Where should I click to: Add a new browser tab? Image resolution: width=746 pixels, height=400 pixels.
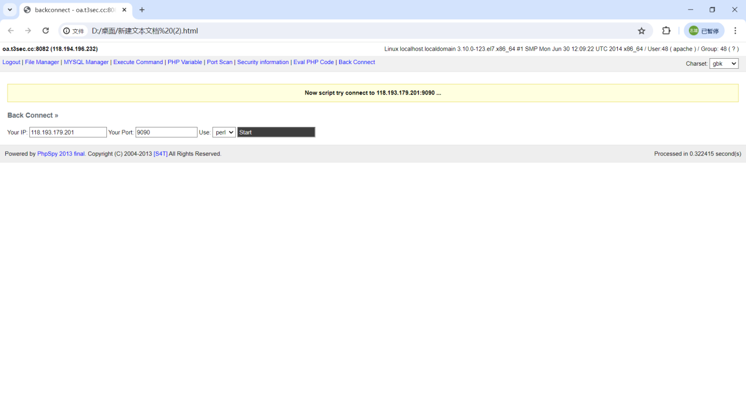click(142, 10)
